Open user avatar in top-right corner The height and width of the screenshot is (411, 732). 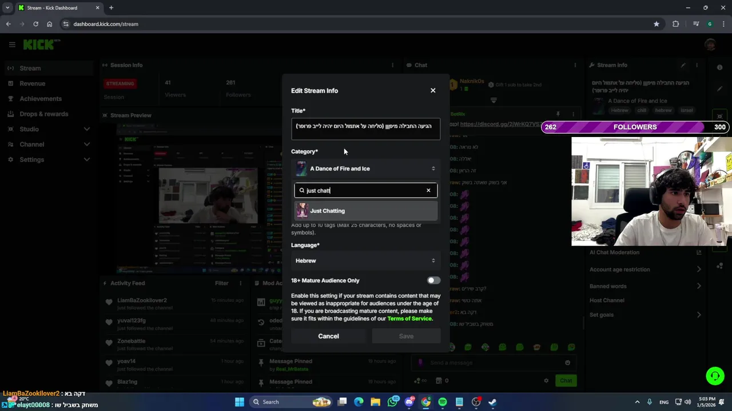(x=711, y=45)
